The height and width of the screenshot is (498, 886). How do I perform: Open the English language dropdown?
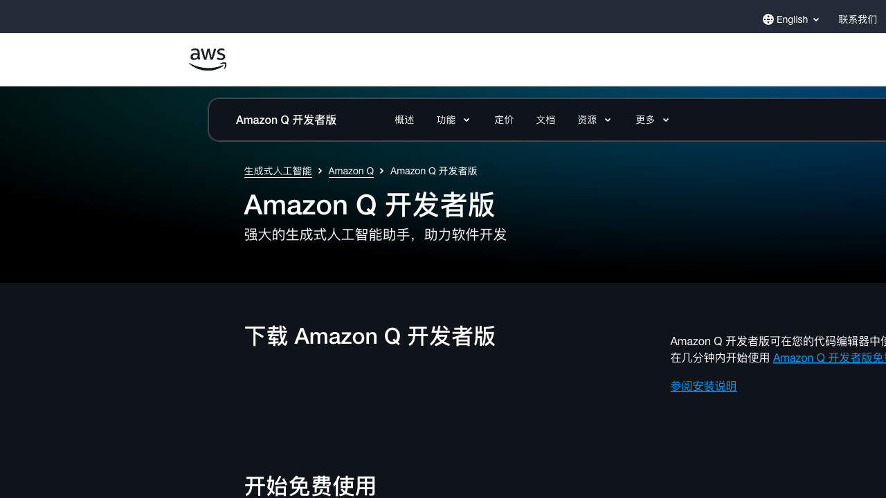click(x=791, y=19)
